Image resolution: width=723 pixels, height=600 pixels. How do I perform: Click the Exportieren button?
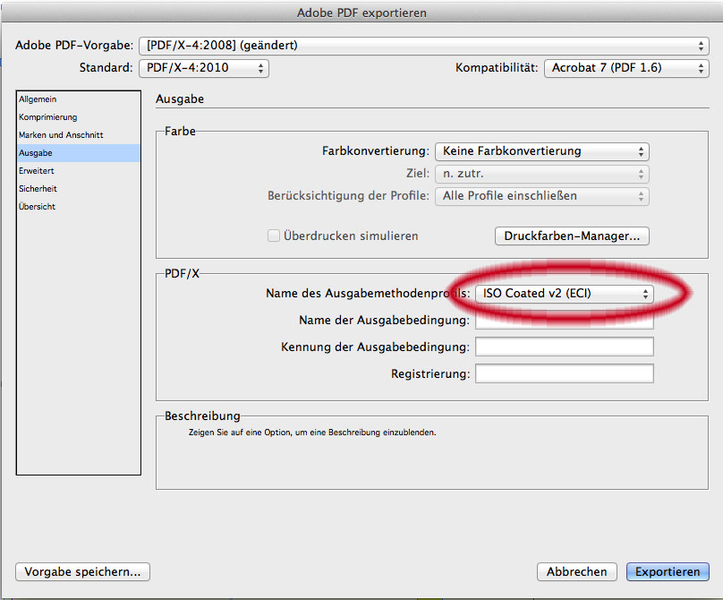tap(668, 571)
